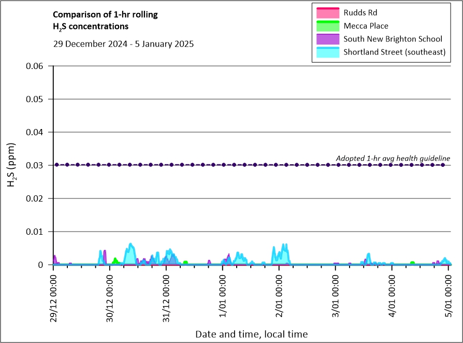Click the South New Brighton School purple swatch

[x=327, y=39]
